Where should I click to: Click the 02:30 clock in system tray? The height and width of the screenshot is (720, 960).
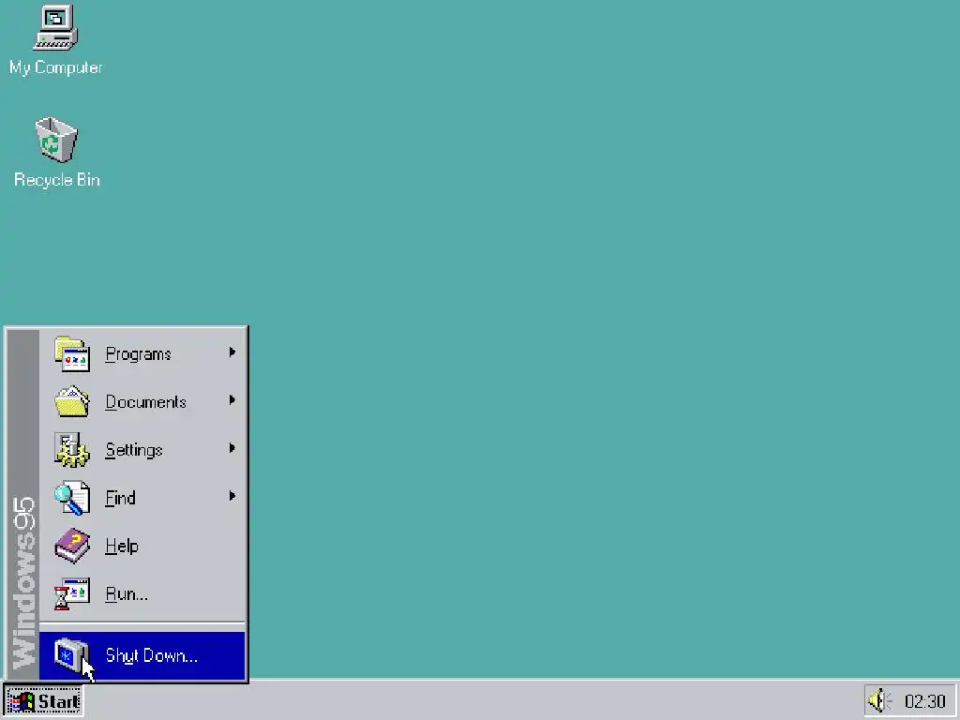coord(925,701)
